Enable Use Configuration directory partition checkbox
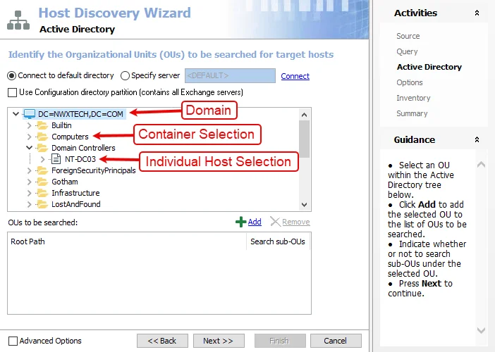 (x=12, y=93)
